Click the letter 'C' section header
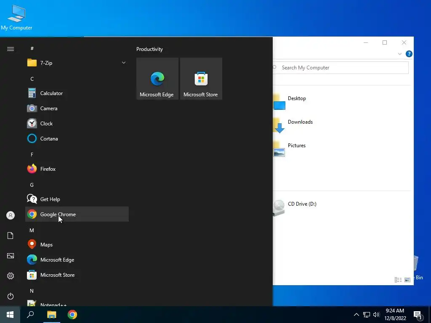Viewport: 431px width, 323px height. (x=32, y=79)
